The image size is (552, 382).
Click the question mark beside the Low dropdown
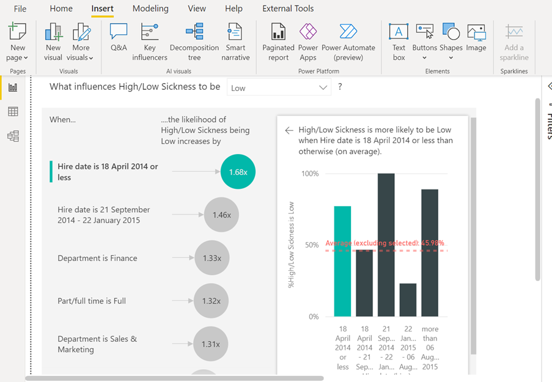coord(340,87)
